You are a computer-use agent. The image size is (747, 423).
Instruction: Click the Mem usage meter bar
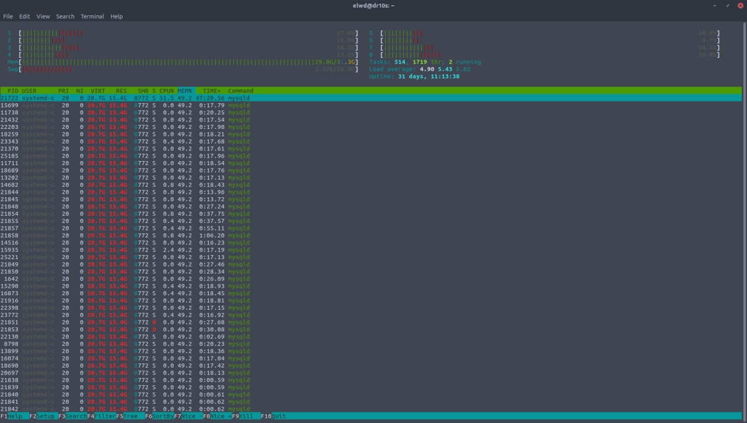(x=181, y=62)
